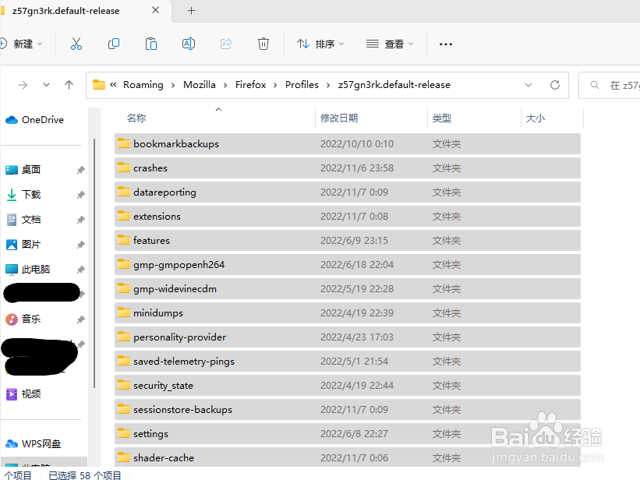The image size is (640, 480).
Task: Select the crashes folder
Action: pyautogui.click(x=348, y=168)
